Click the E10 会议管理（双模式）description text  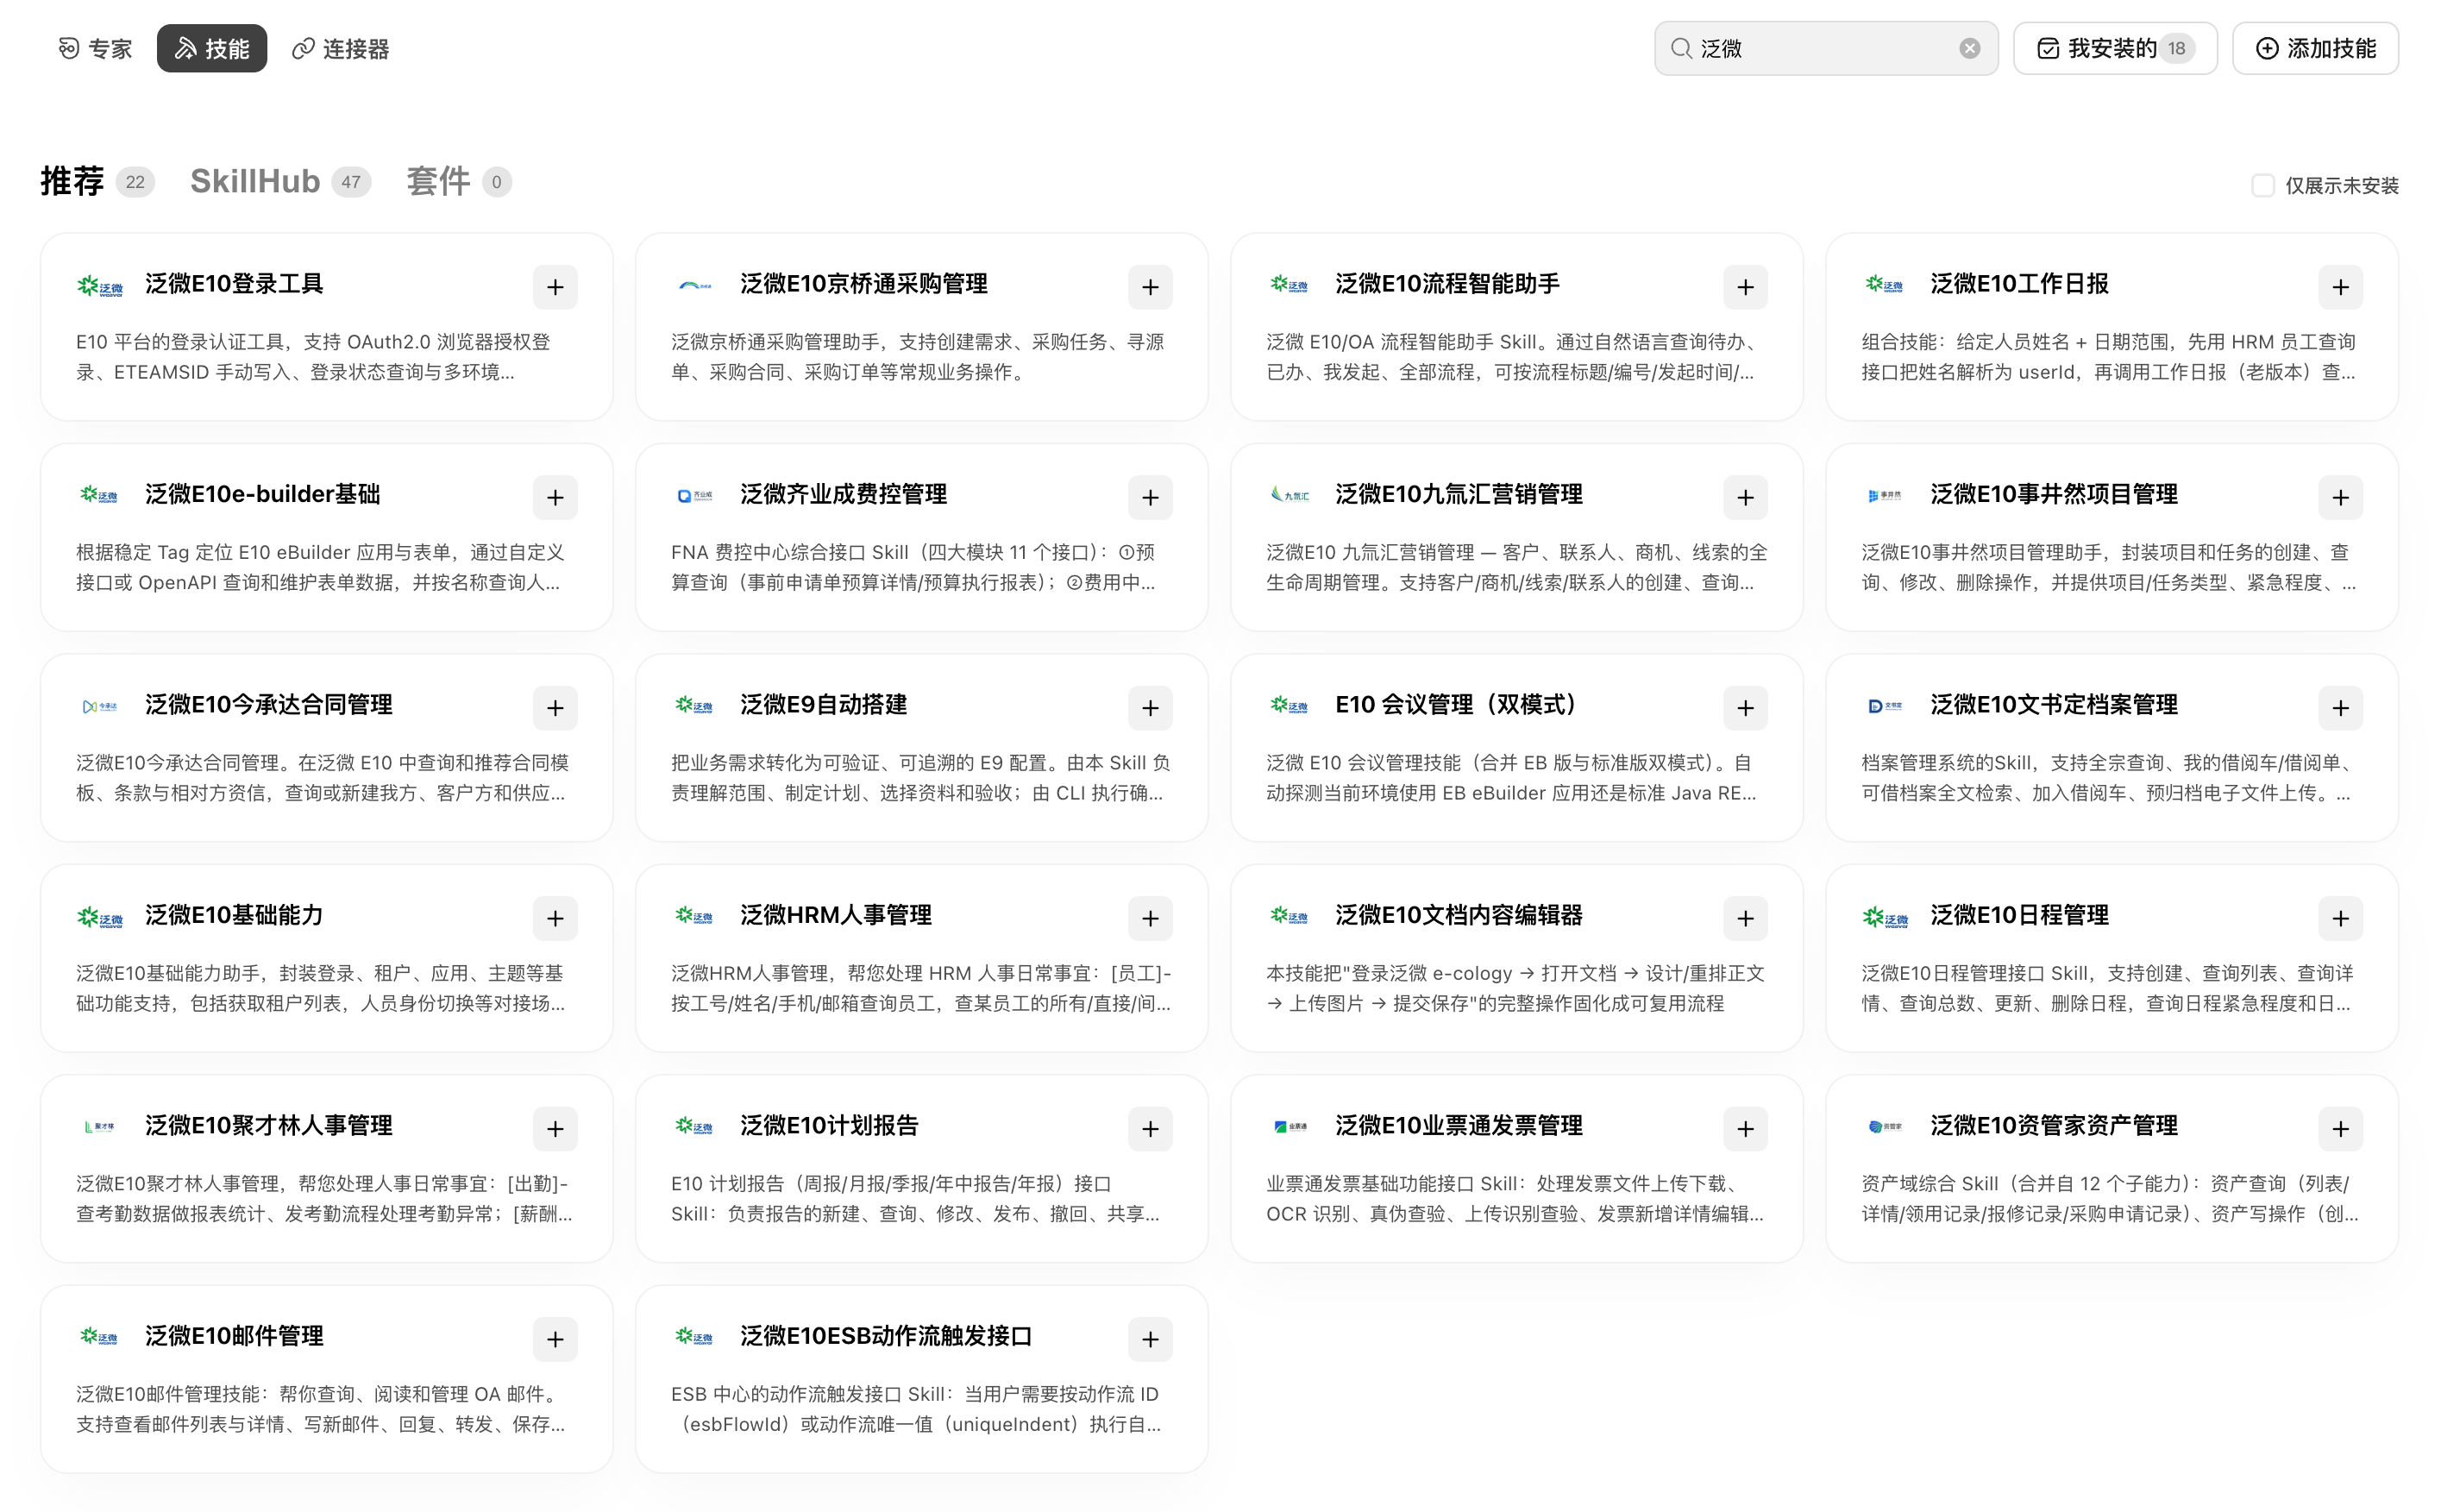pyautogui.click(x=1511, y=778)
